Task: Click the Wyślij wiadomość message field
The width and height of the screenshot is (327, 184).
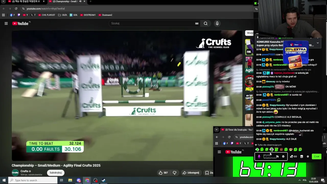Action: tap(271, 157)
